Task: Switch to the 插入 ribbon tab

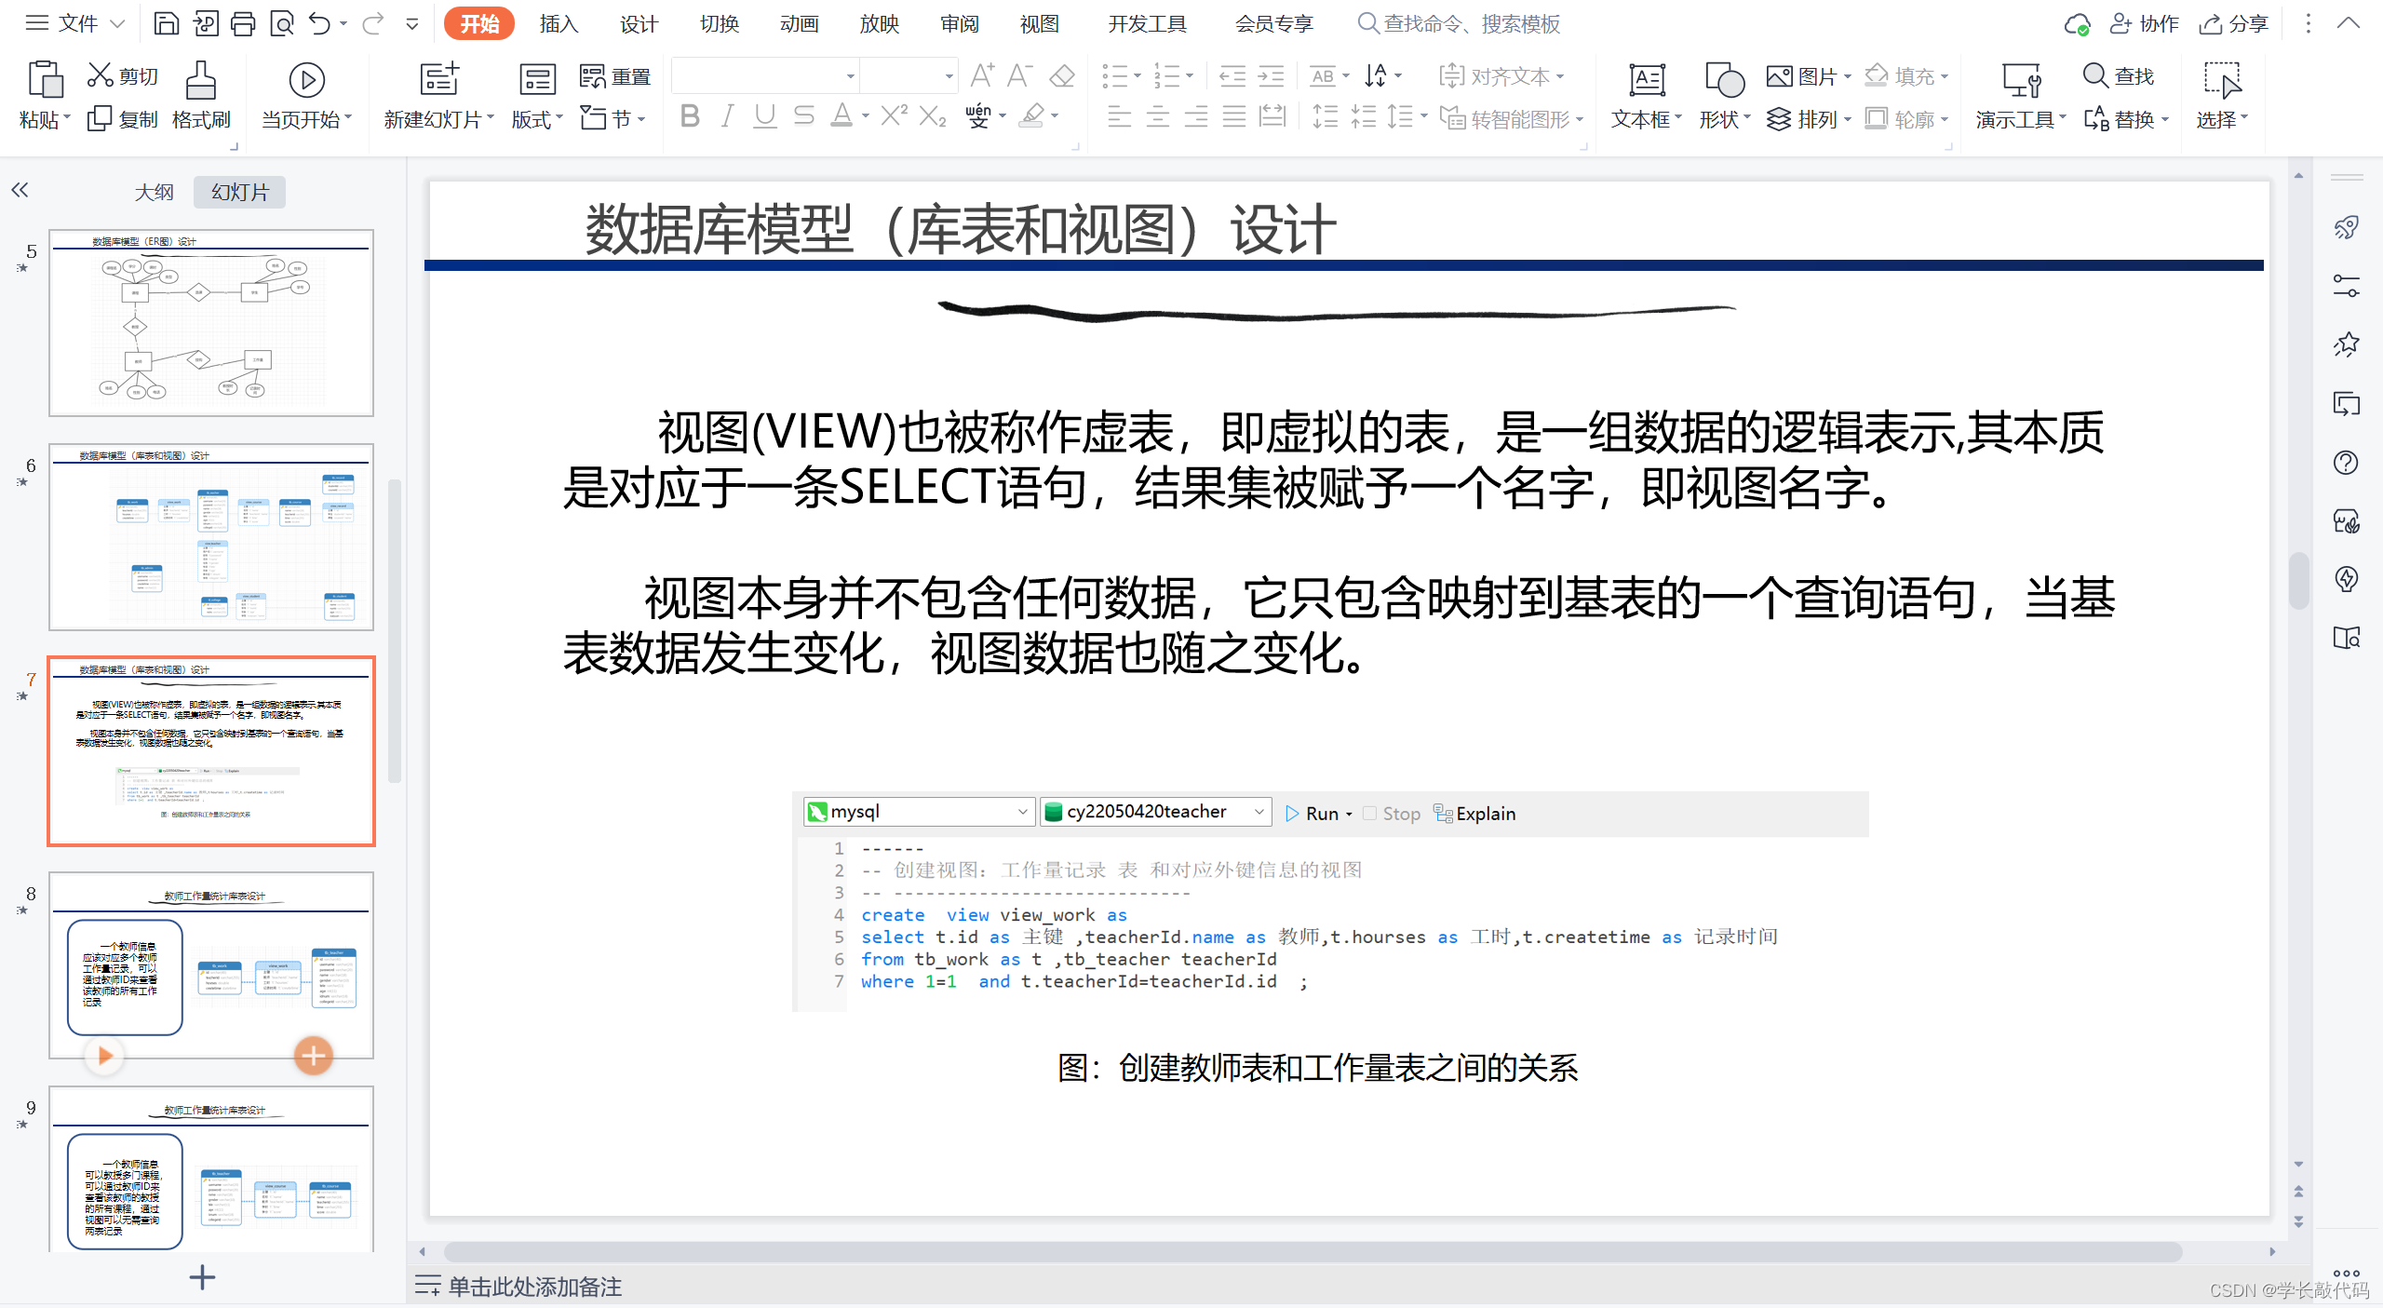Action: click(559, 24)
